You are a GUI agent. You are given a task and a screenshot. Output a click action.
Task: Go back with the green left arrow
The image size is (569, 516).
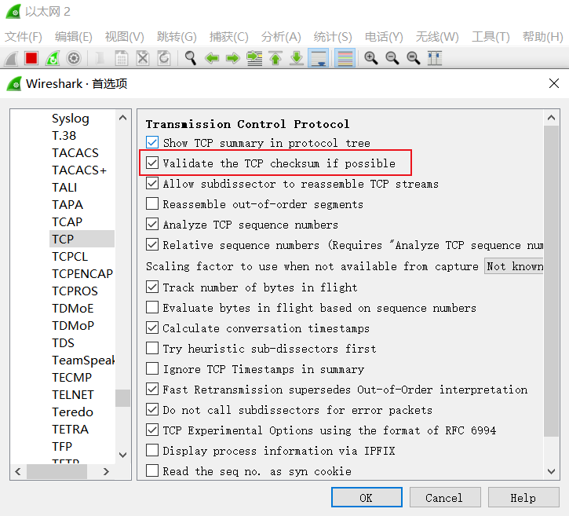[x=212, y=58]
